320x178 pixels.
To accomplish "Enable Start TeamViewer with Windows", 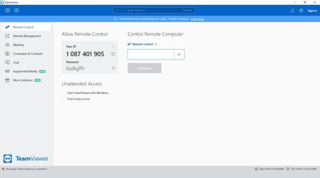I will (x=64, y=93).
